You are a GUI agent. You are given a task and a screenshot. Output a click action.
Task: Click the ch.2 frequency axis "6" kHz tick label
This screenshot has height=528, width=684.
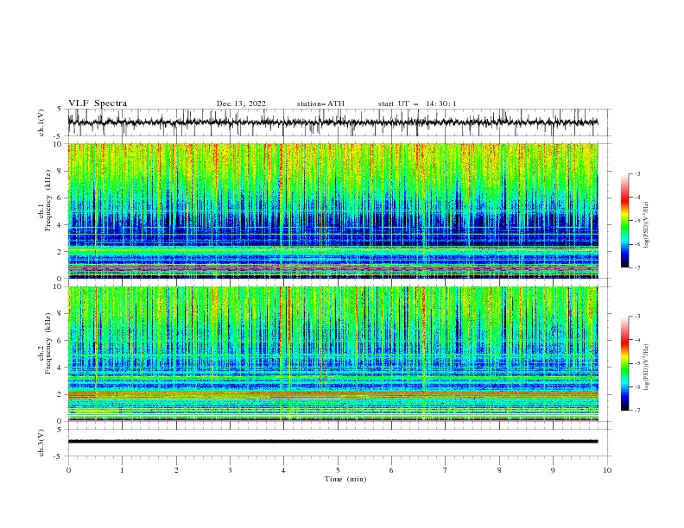(60, 341)
